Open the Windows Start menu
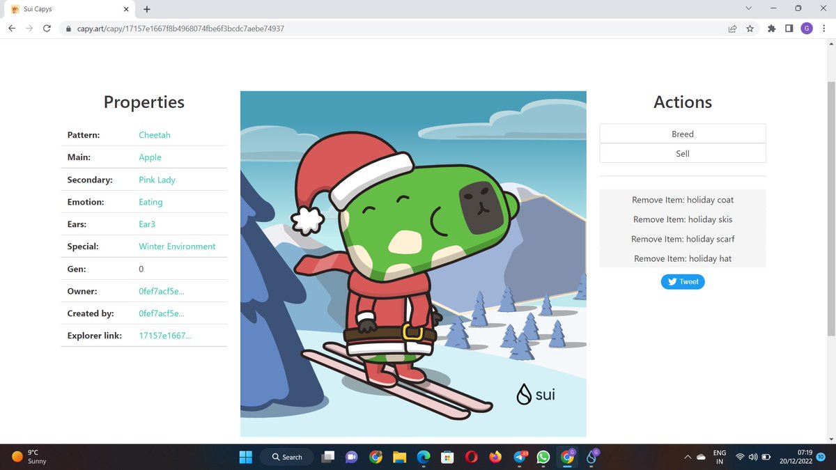Viewport: 836px width, 470px height. [246, 457]
